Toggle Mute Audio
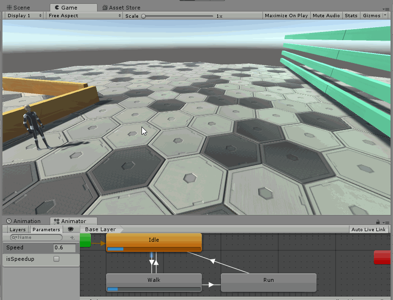 pos(326,15)
